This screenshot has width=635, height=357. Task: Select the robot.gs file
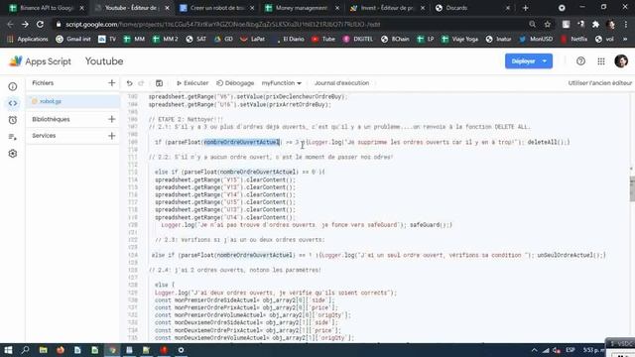tap(72, 101)
